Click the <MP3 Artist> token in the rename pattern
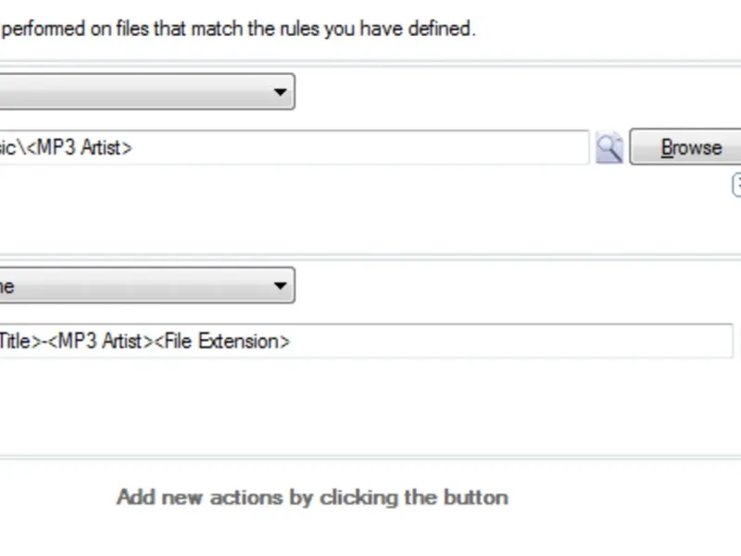Image resolution: width=741 pixels, height=556 pixels. pyautogui.click(x=101, y=341)
